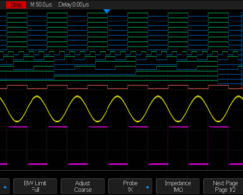The height and width of the screenshot is (195, 243).
Task: Go to Next Page of the menu
Action: click(x=225, y=186)
